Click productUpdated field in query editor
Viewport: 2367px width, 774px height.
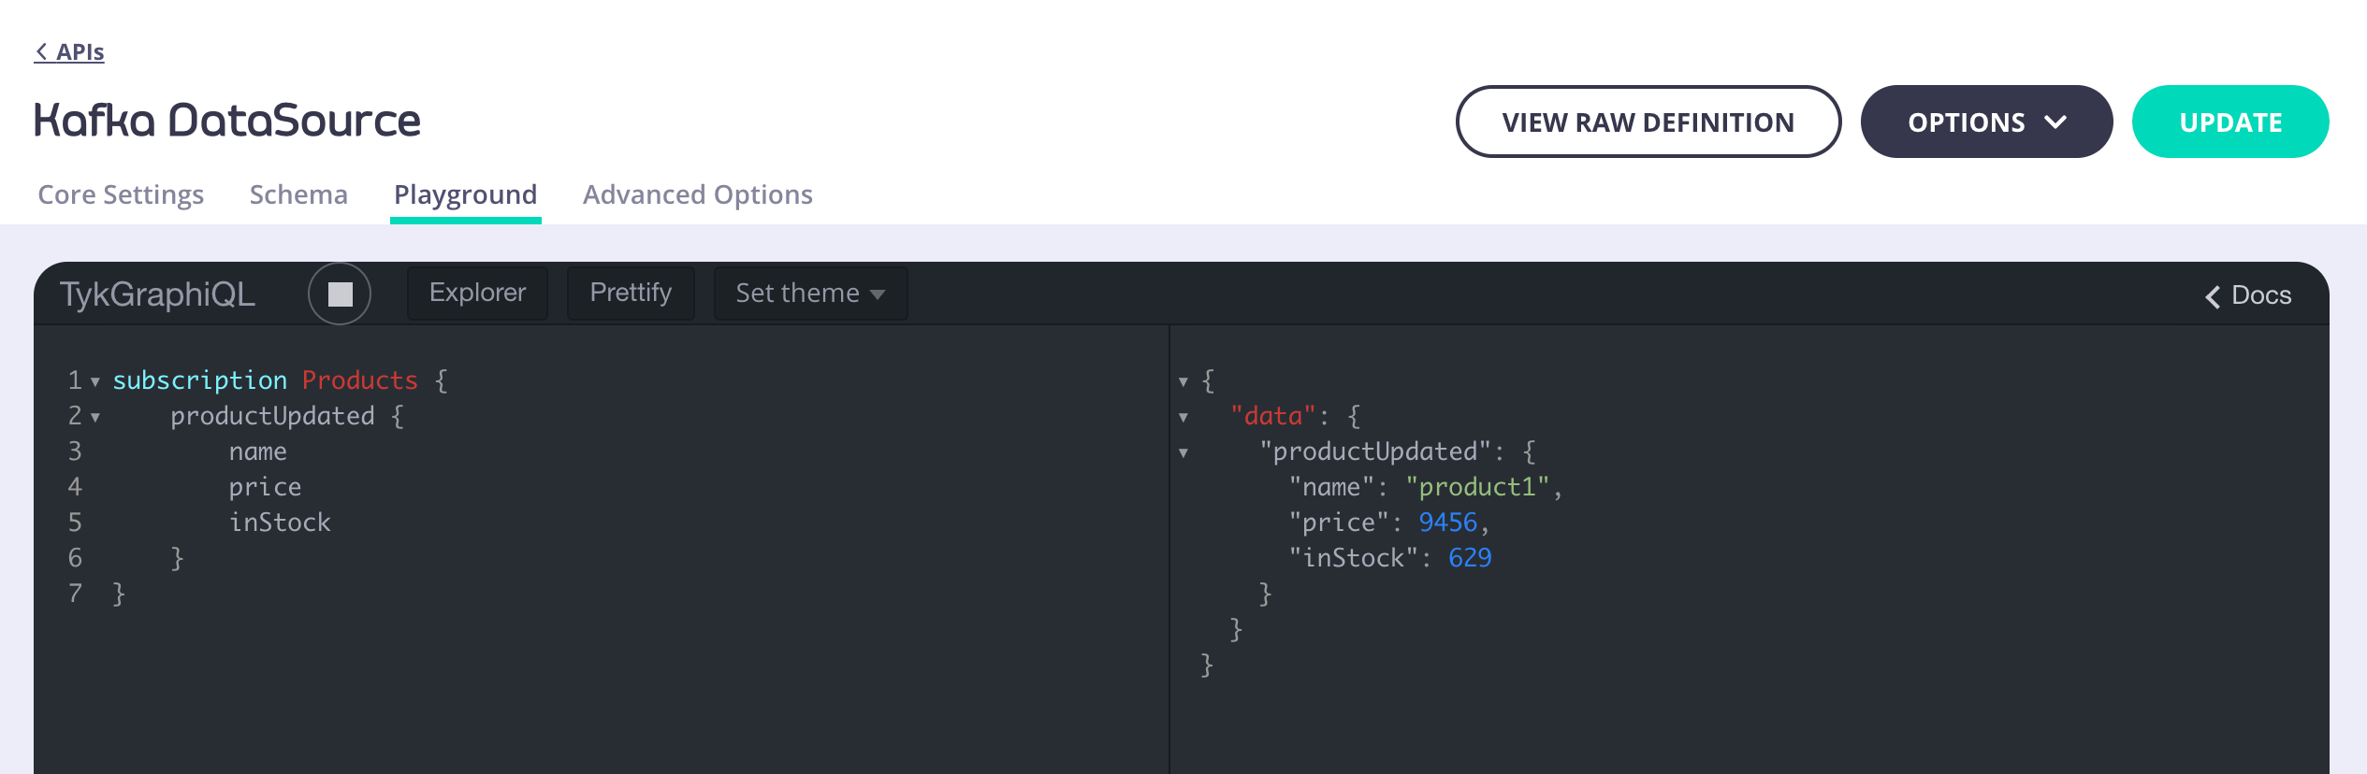click(272, 416)
